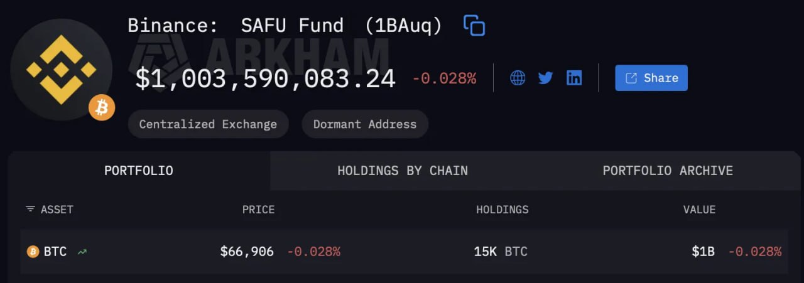Viewport: 804px width, 283px height.
Task: Click the Binance logo avatar
Action: coord(61,70)
